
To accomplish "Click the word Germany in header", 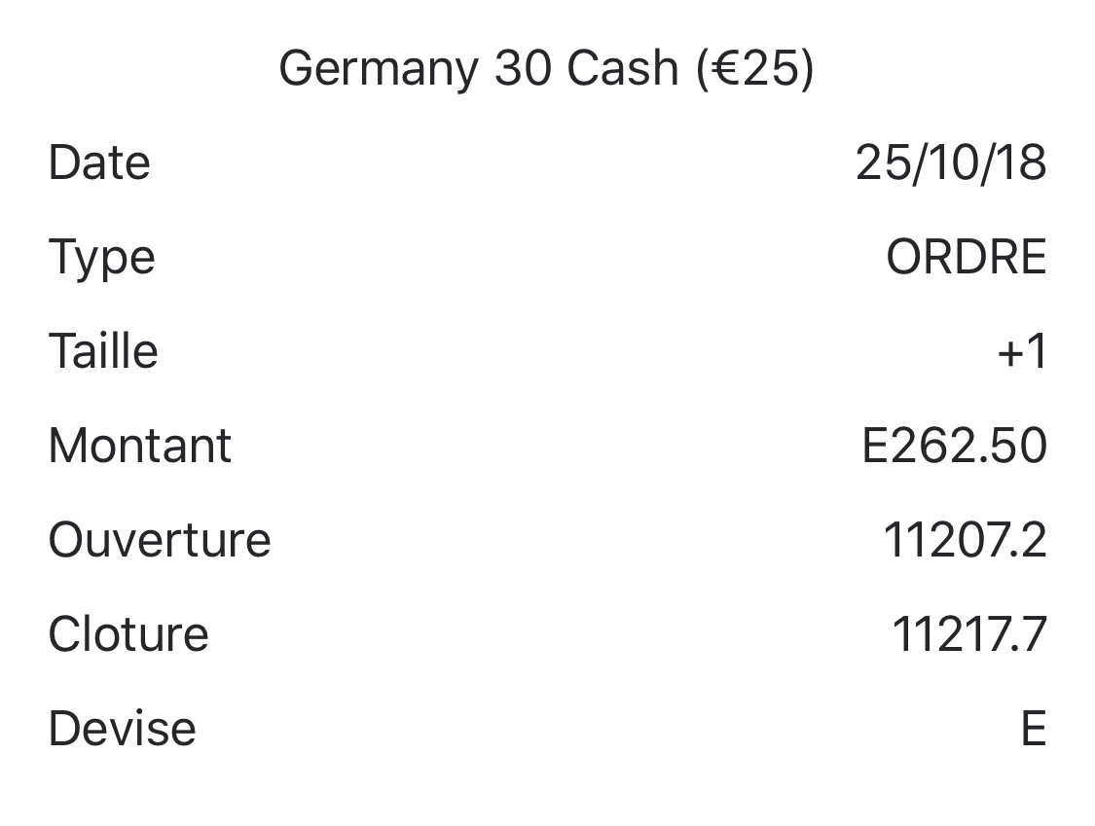I will 378,69.
